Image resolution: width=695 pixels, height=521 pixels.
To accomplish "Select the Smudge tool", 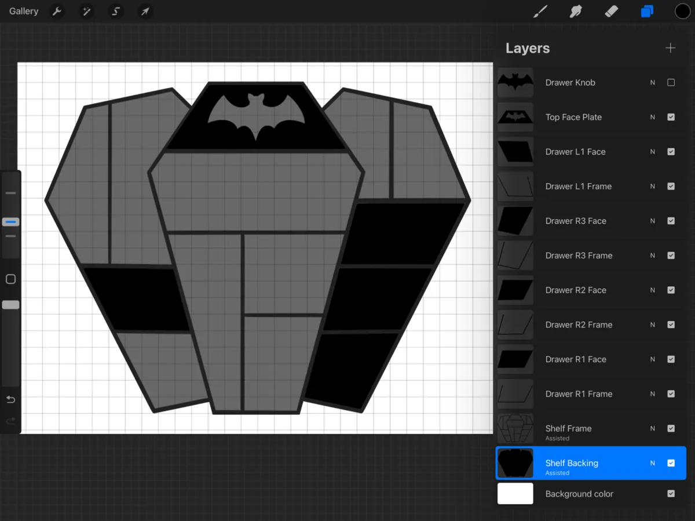I will click(576, 12).
